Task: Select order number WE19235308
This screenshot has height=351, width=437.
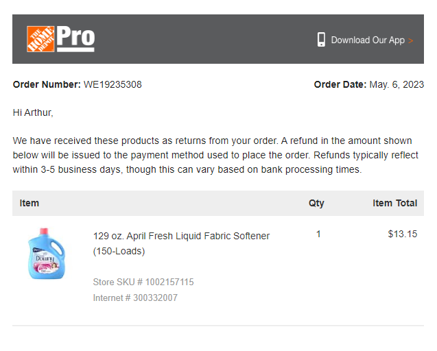Action: pyautogui.click(x=113, y=84)
